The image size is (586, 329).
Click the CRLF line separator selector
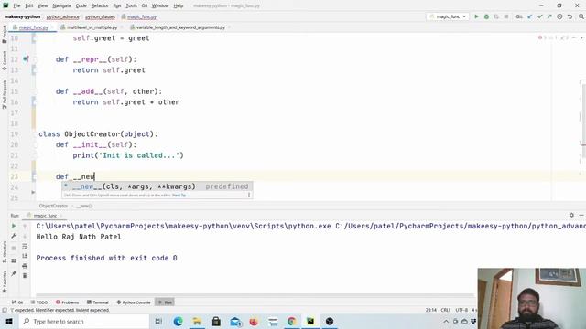tap(446, 310)
